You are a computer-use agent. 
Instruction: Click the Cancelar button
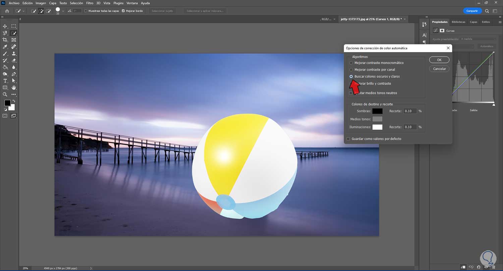point(439,69)
